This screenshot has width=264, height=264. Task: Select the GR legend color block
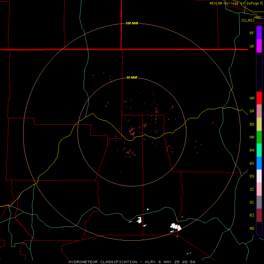[259, 111]
